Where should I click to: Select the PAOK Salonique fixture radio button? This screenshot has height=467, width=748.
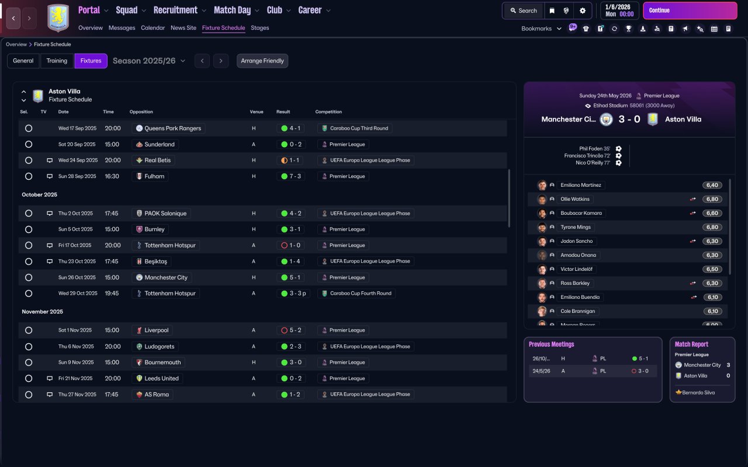click(x=29, y=214)
